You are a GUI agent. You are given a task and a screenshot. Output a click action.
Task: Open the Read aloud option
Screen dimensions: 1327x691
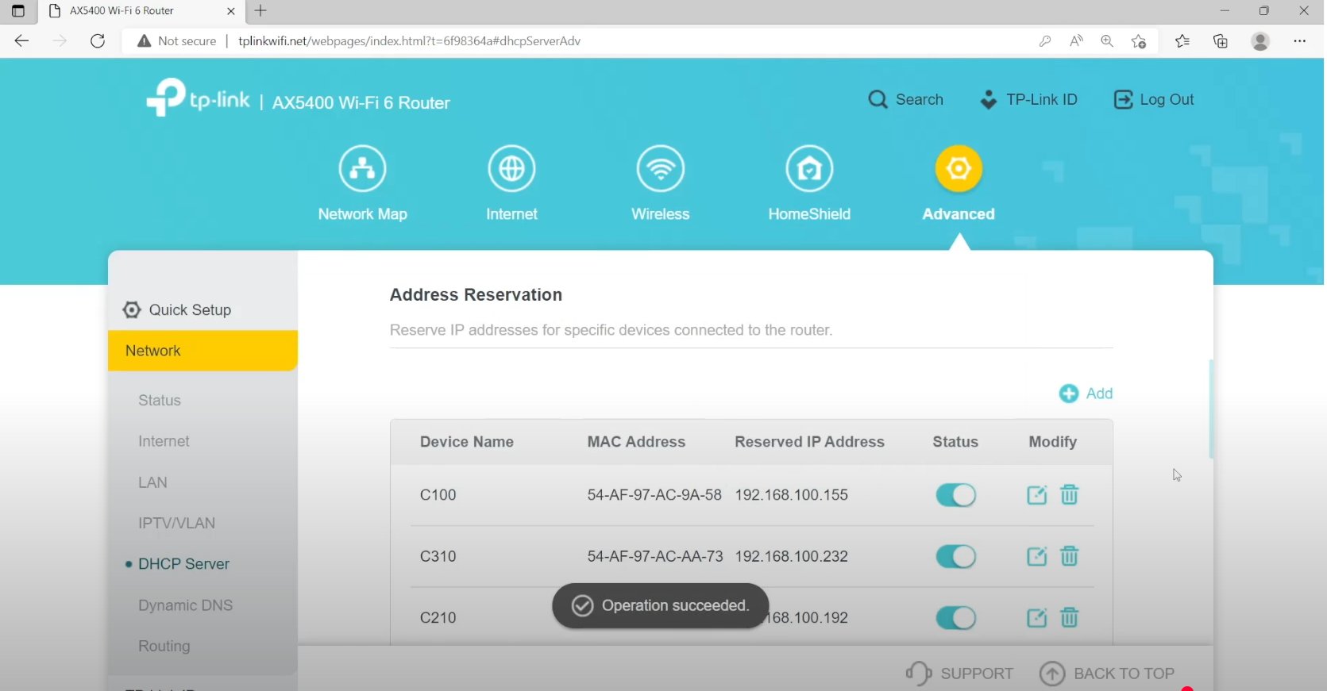click(1076, 41)
